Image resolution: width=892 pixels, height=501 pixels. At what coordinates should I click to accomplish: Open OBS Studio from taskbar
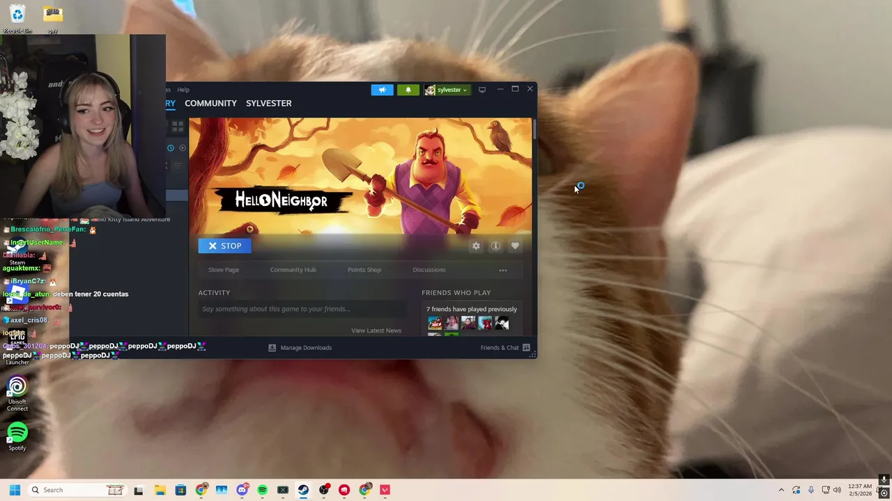[323, 490]
